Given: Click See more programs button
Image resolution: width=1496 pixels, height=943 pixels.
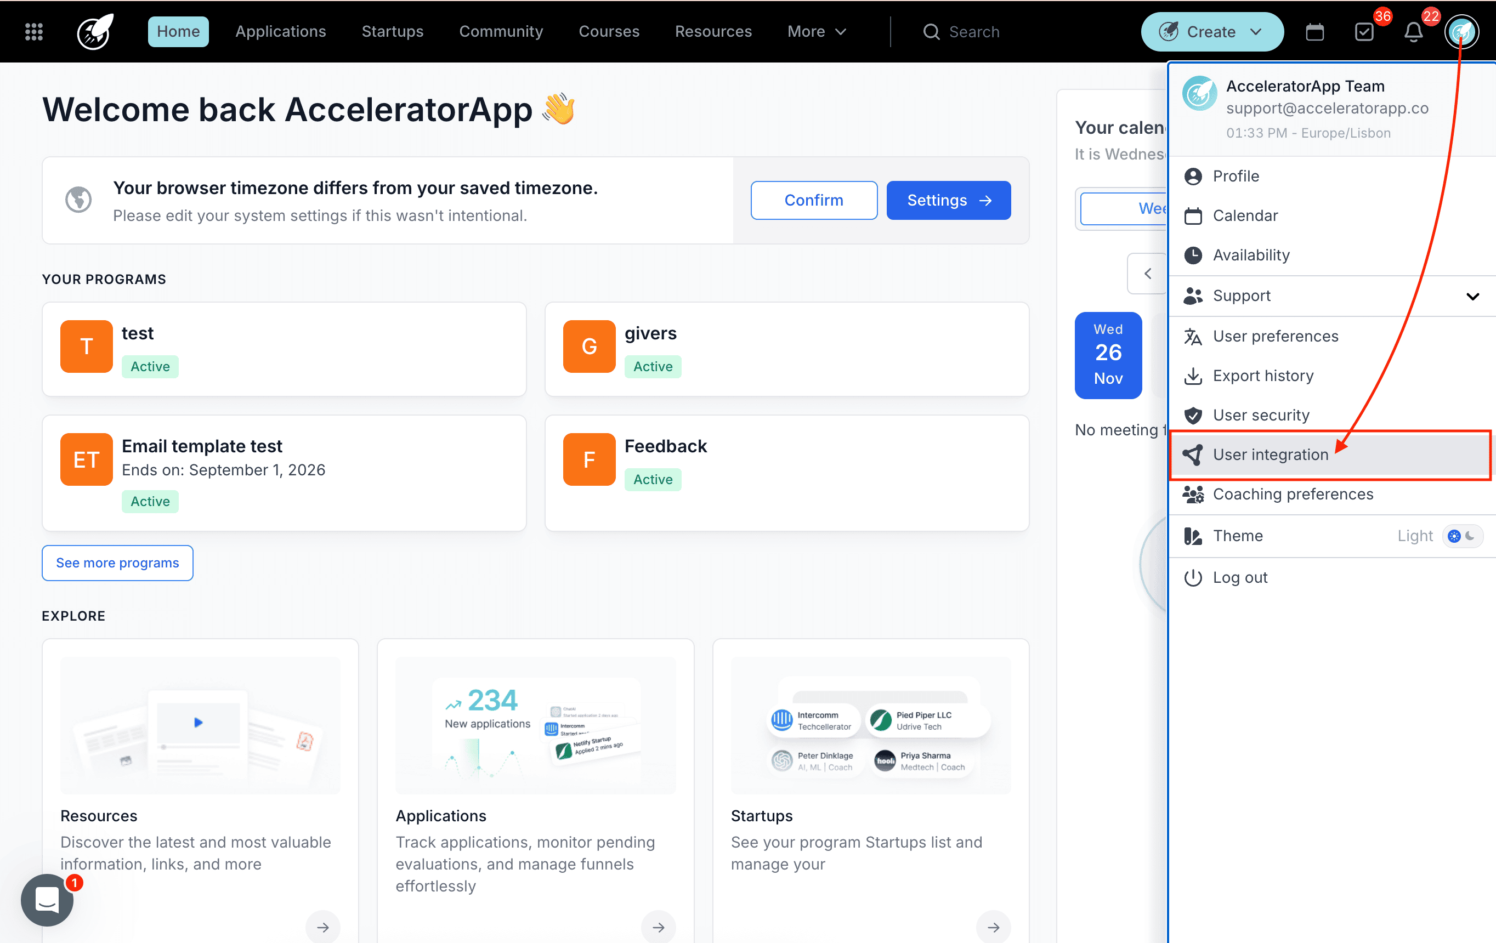Looking at the screenshot, I should [117, 563].
